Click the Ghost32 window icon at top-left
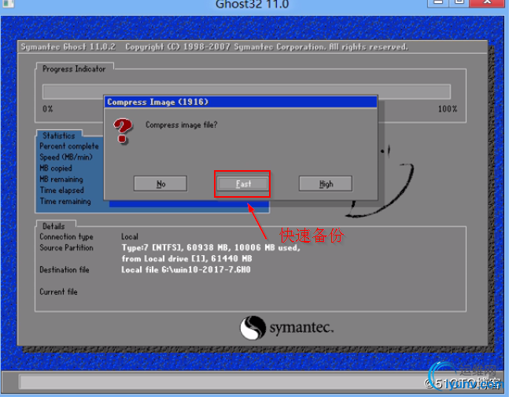Image resolution: width=509 pixels, height=397 pixels. (x=7, y=3)
